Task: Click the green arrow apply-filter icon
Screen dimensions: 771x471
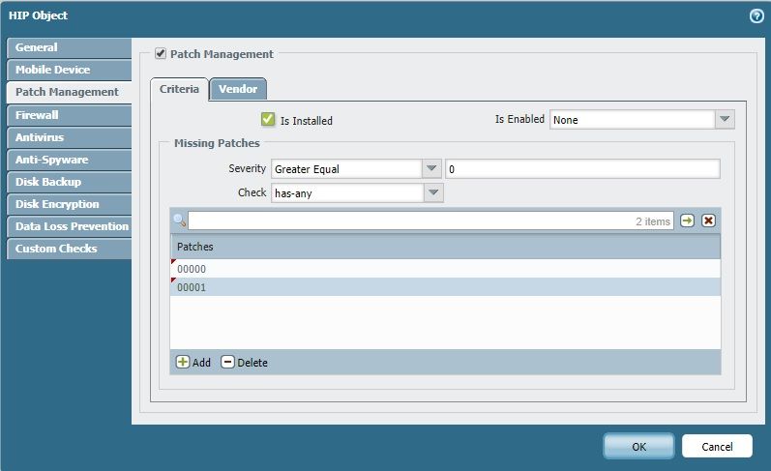Action: click(x=687, y=221)
